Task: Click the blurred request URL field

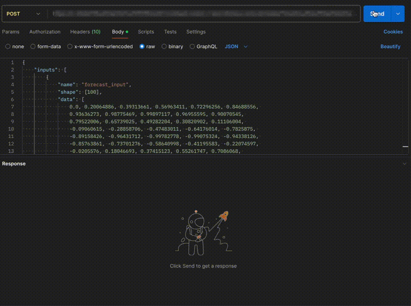Action: tap(203, 14)
